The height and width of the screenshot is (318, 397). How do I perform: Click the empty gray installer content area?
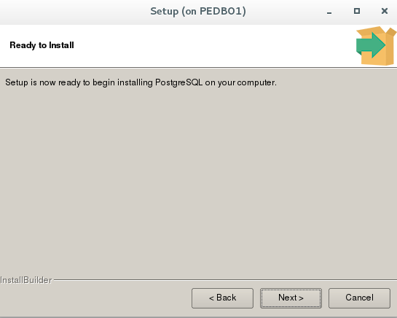coord(198,177)
